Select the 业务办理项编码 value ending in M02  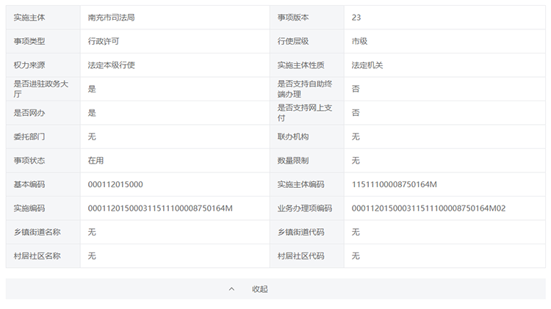click(x=428, y=208)
